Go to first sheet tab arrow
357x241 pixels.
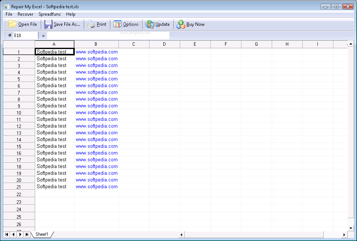[7, 234]
